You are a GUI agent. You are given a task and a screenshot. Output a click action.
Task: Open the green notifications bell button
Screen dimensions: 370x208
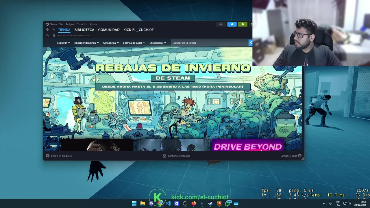[243, 24]
